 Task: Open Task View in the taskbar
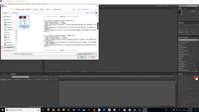(43, 110)
